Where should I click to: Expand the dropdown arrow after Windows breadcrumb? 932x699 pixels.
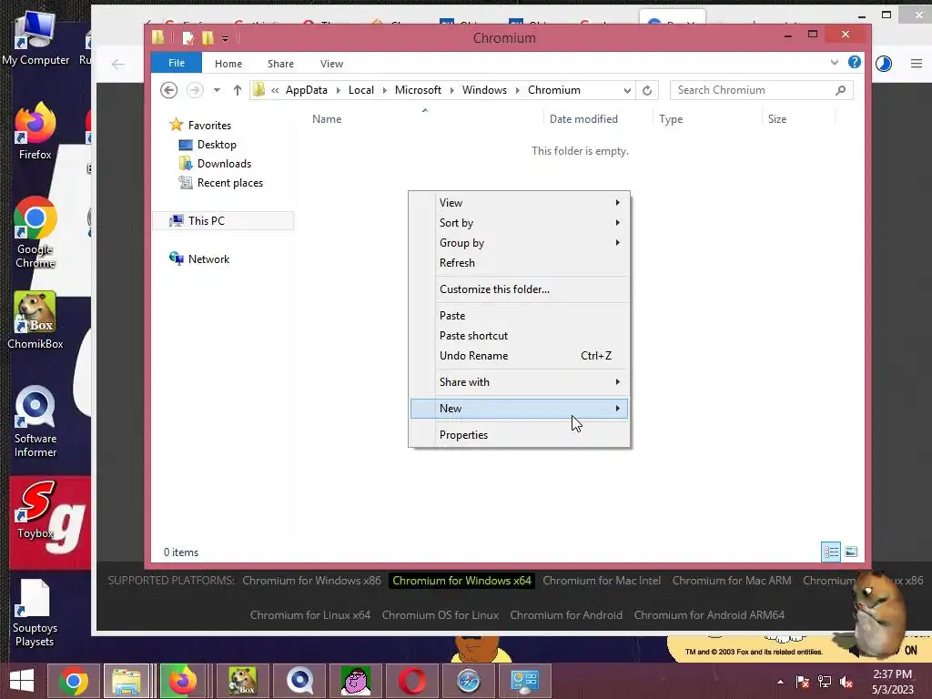517,90
